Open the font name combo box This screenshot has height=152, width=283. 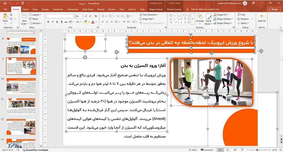[60, 16]
